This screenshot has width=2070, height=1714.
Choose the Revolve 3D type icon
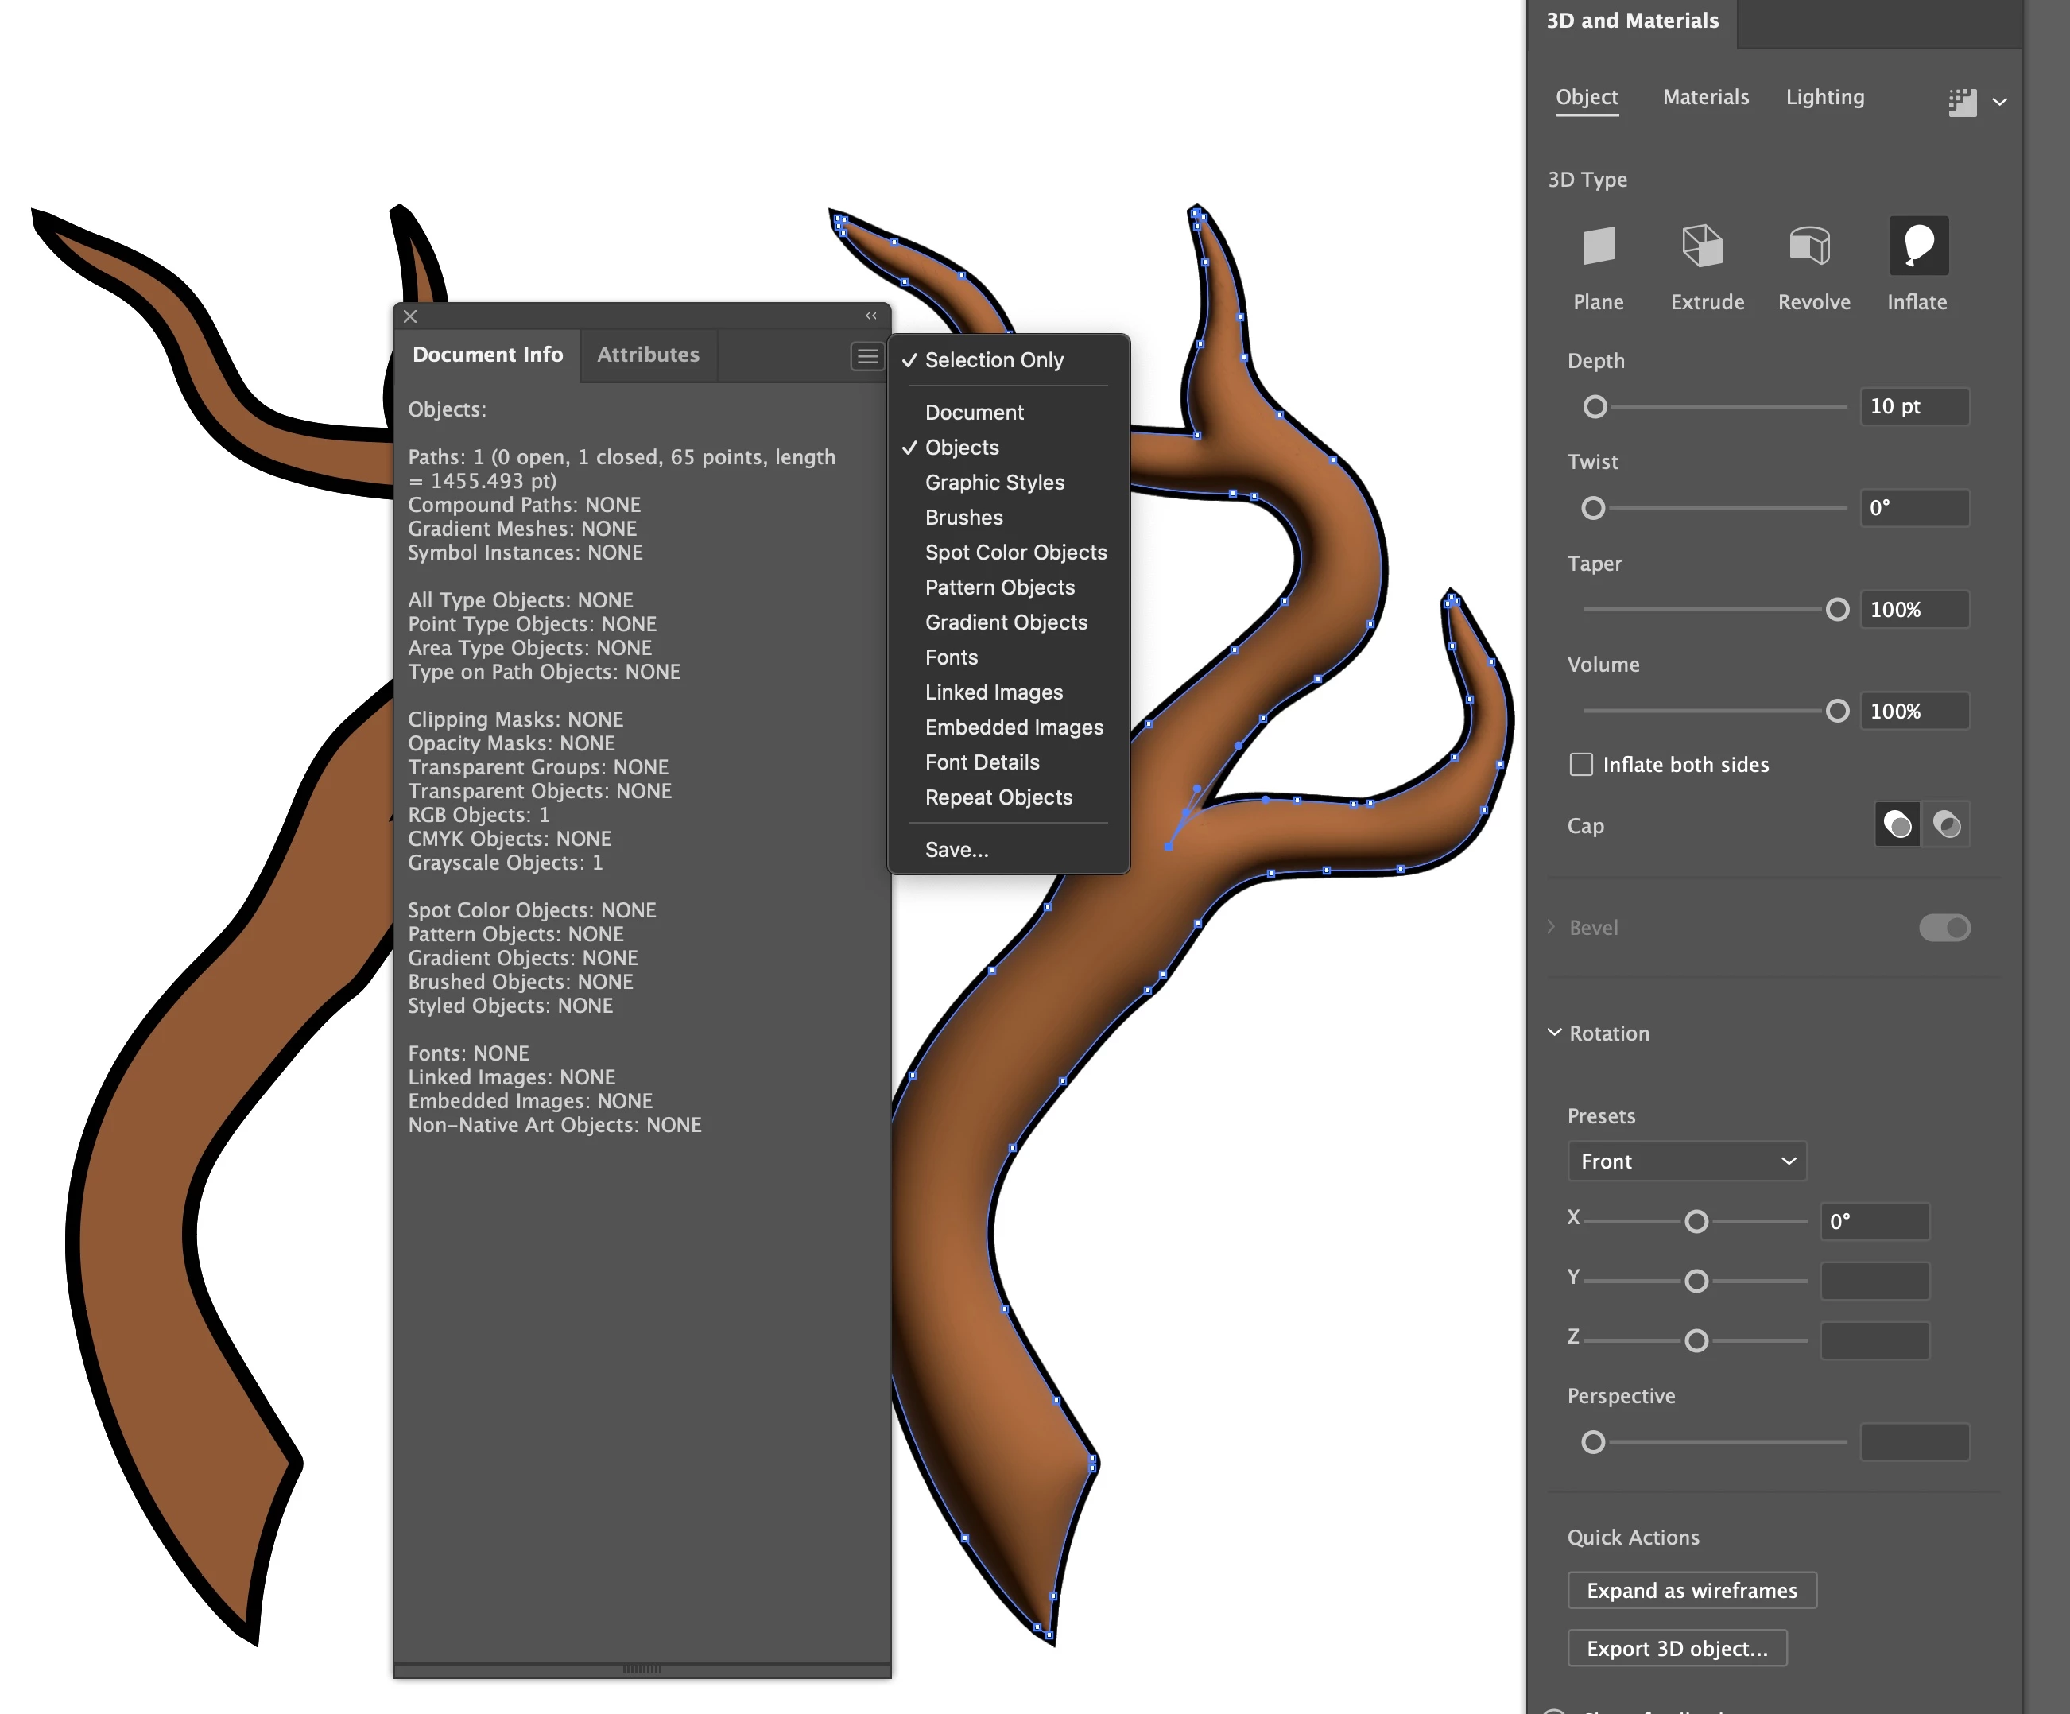click(x=1812, y=246)
